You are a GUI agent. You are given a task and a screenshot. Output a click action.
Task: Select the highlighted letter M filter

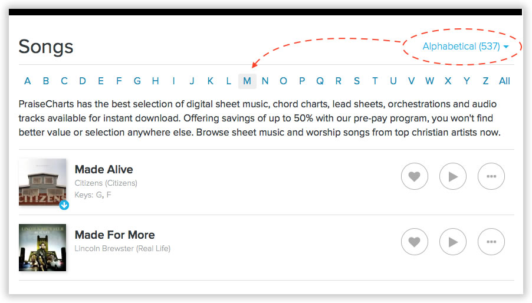tap(247, 81)
